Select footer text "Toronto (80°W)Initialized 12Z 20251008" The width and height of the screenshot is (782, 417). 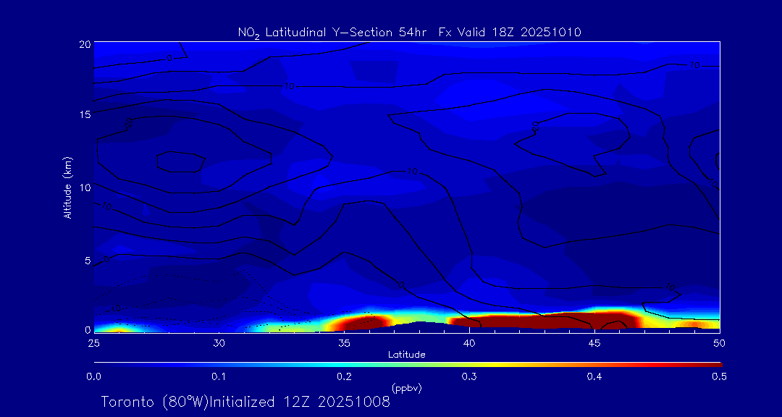246,402
